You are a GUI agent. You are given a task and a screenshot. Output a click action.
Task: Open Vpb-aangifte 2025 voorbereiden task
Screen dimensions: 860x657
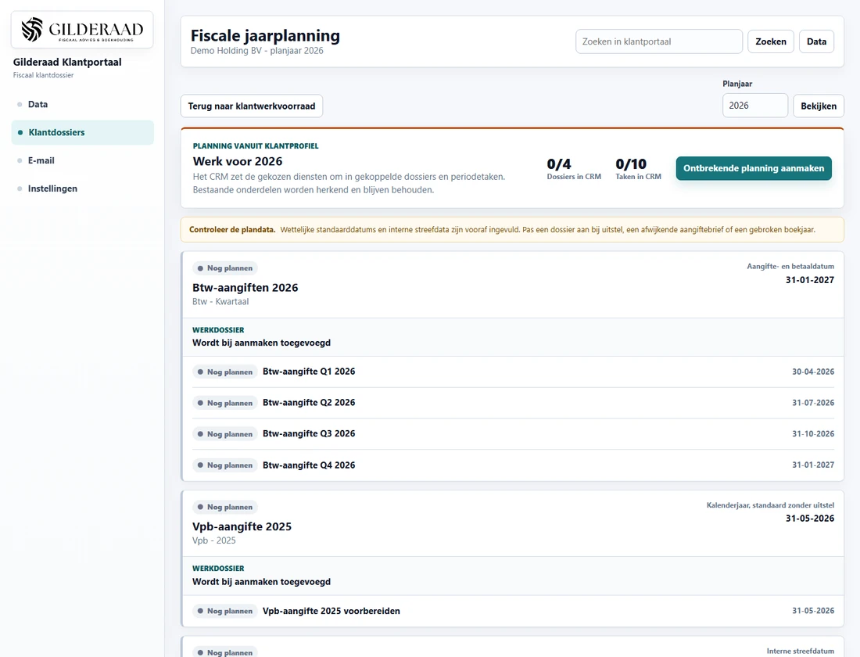[331, 611]
